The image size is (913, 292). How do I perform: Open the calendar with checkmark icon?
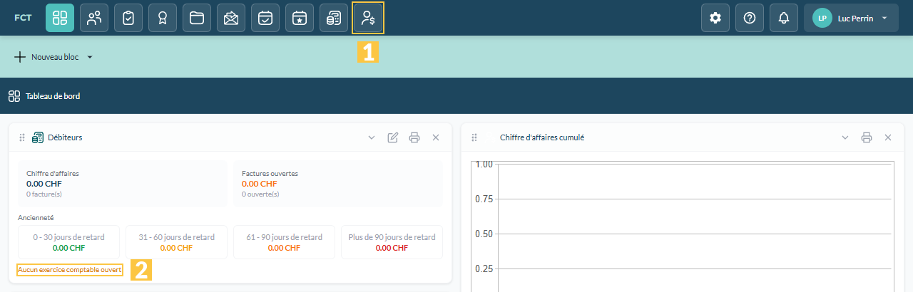coord(265,18)
